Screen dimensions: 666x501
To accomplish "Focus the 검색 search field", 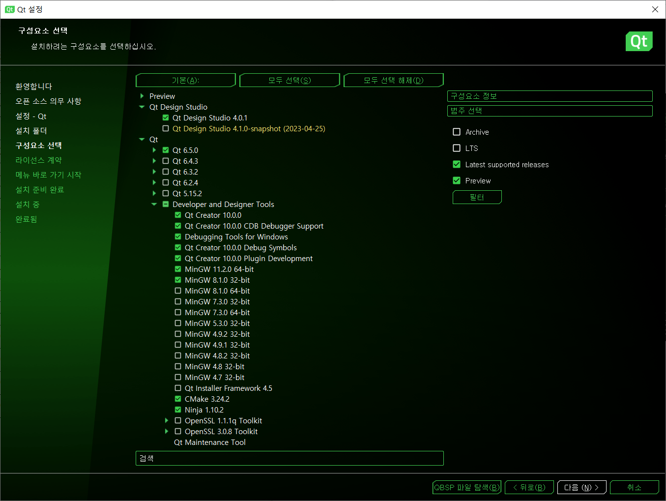I will click(290, 458).
